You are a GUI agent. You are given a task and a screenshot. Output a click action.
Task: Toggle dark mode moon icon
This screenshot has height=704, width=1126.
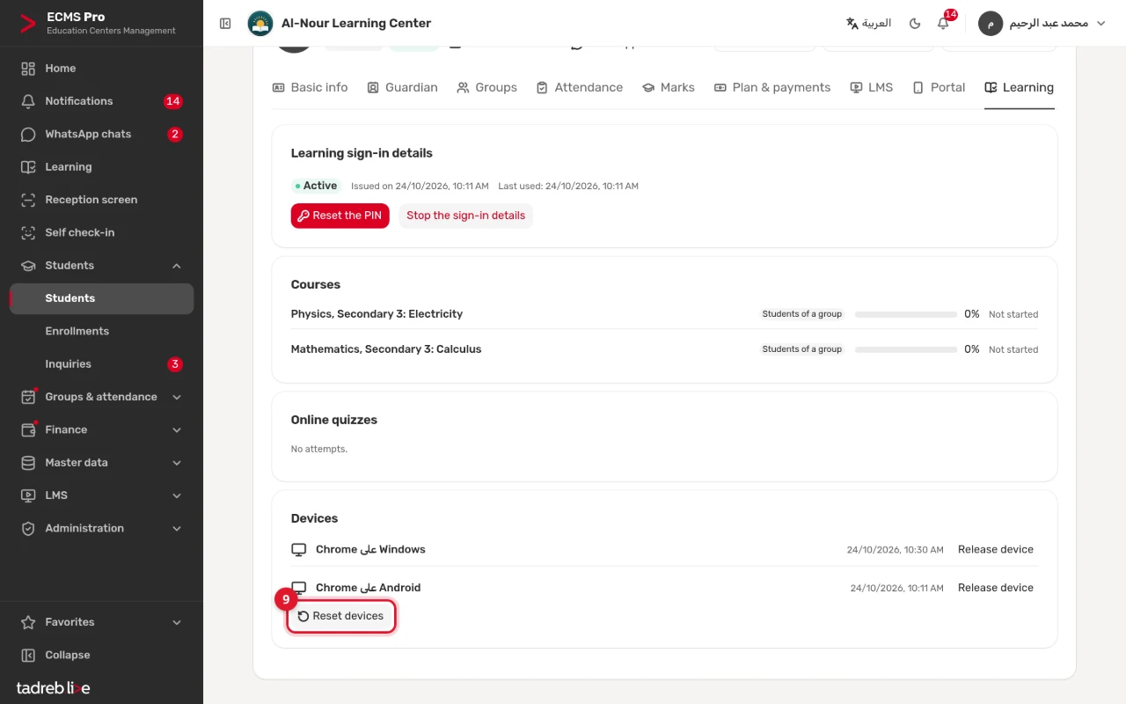point(915,24)
